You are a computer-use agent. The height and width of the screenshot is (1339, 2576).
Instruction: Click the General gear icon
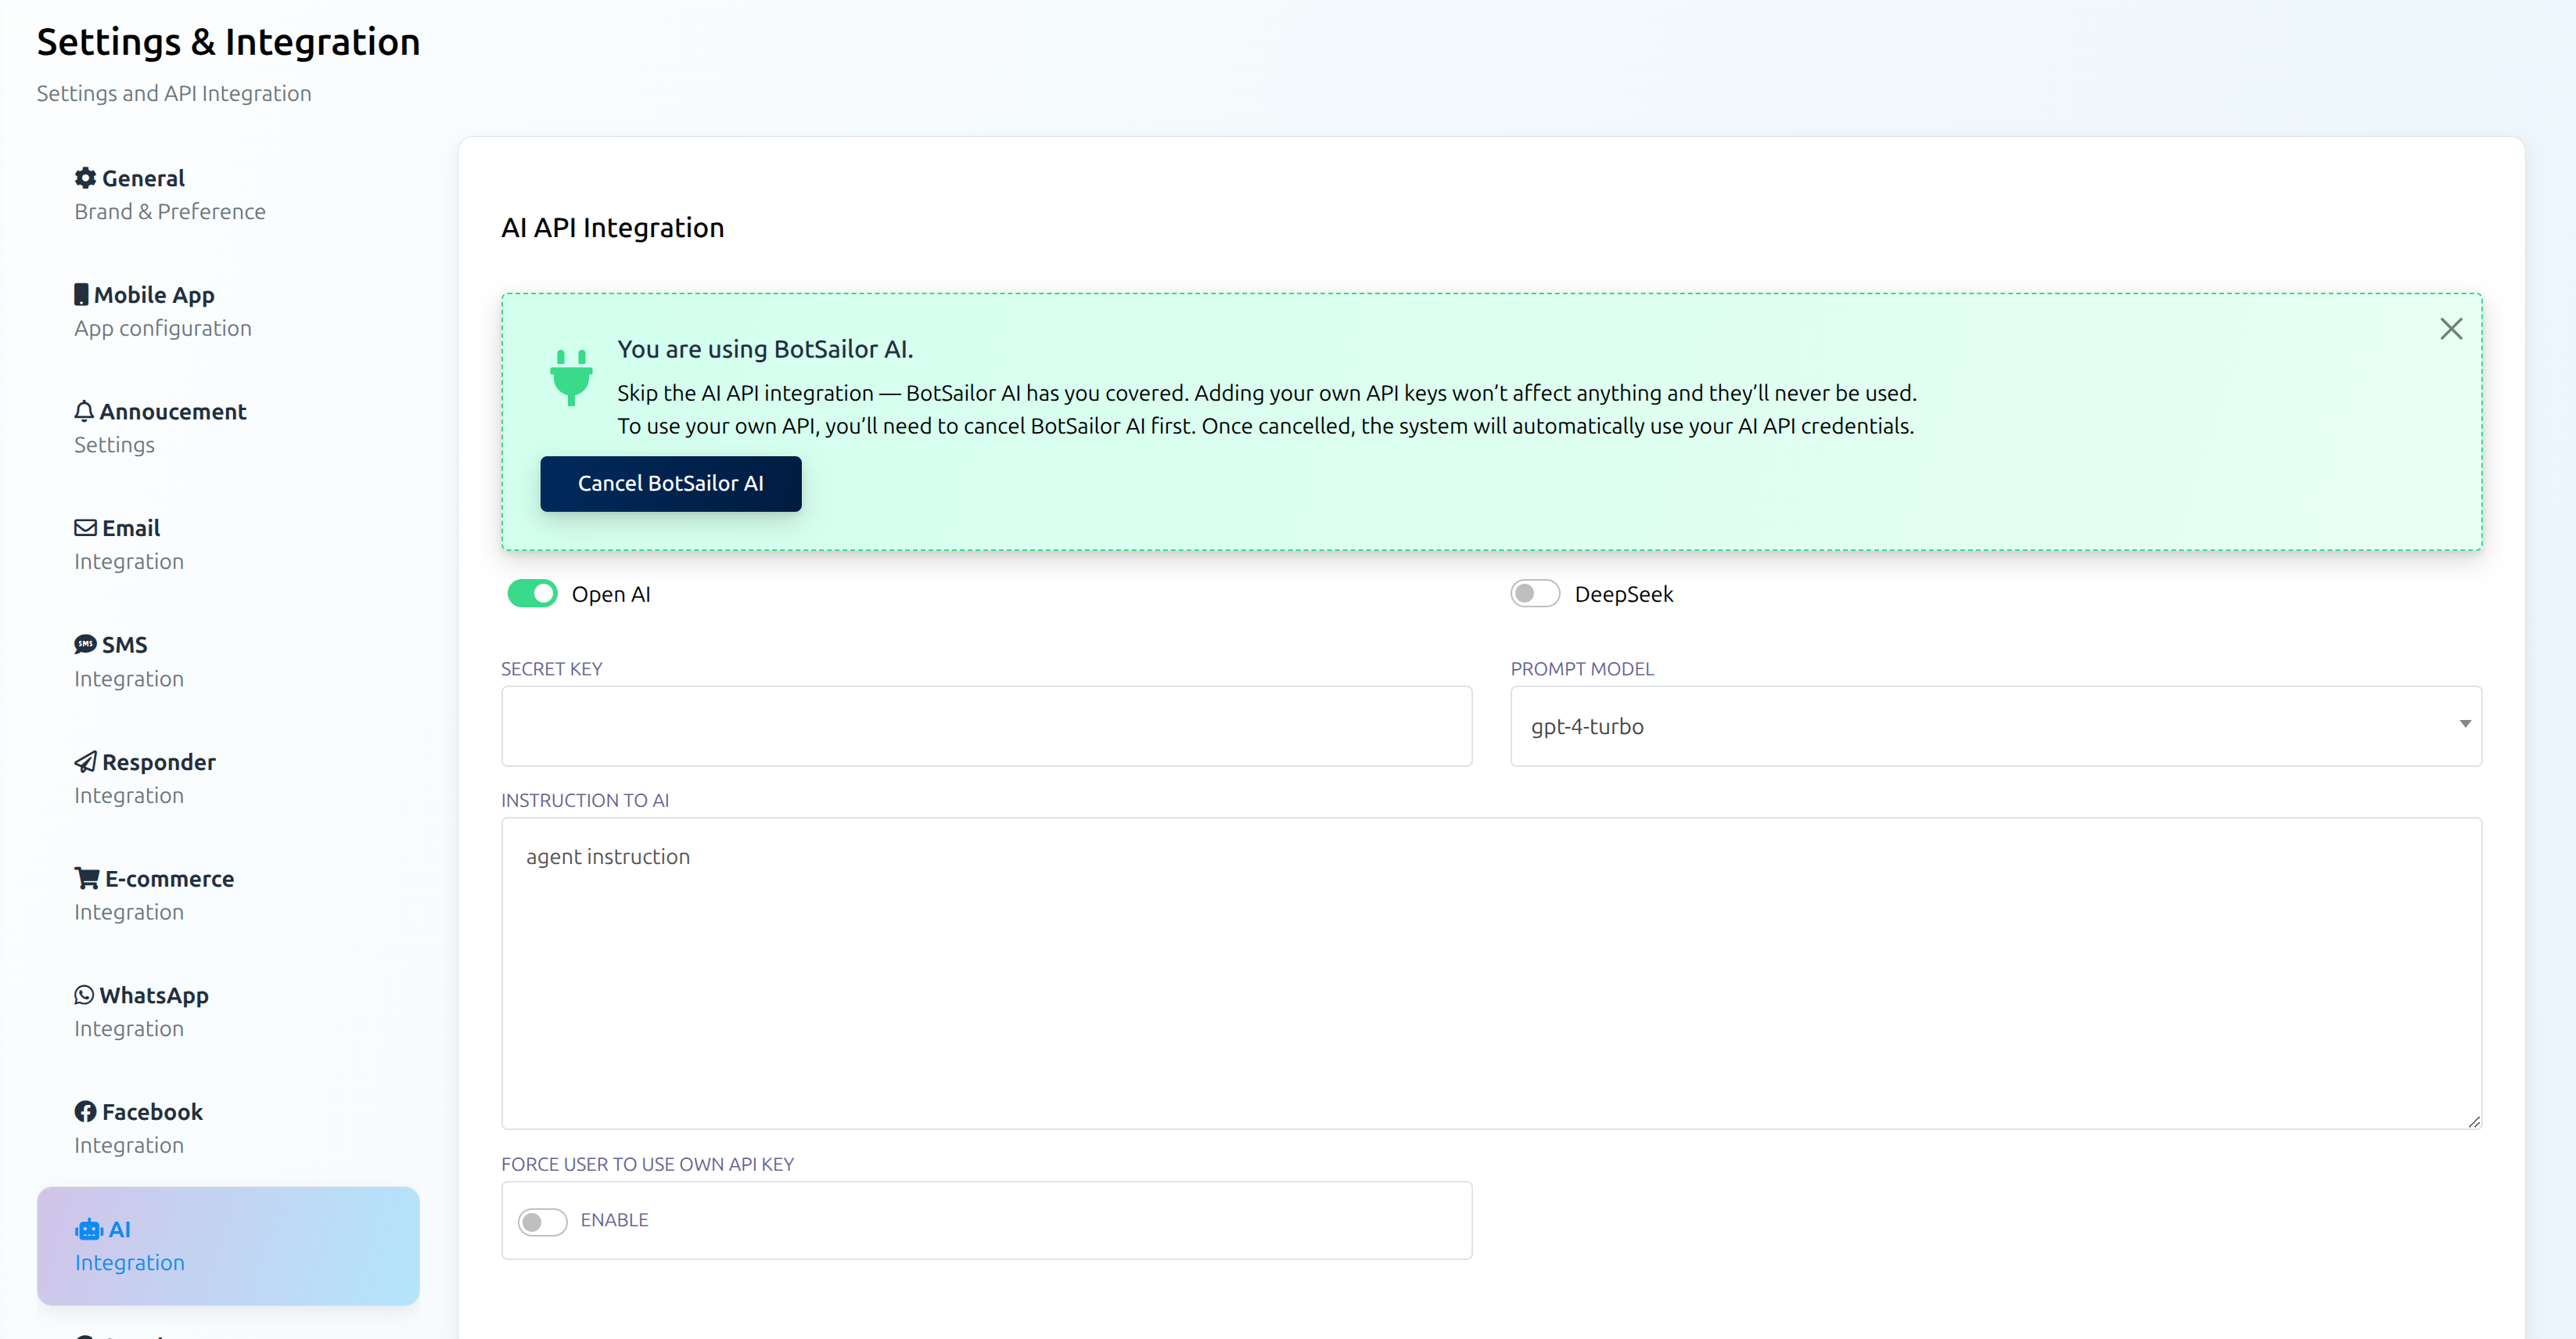[x=85, y=178]
